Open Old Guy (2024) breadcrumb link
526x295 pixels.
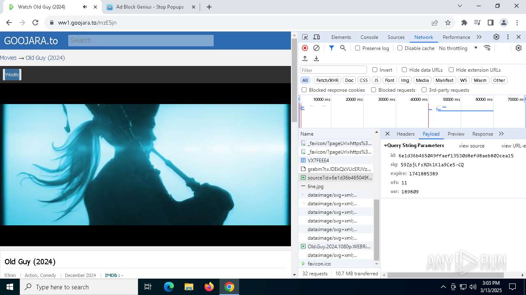click(45, 58)
